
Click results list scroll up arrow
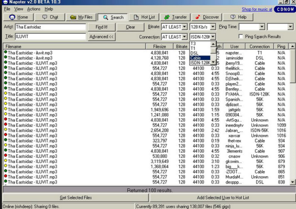(292, 46)
